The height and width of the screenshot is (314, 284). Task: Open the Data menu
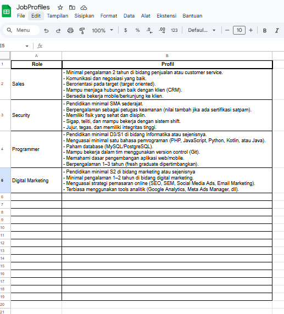pyautogui.click(x=129, y=16)
